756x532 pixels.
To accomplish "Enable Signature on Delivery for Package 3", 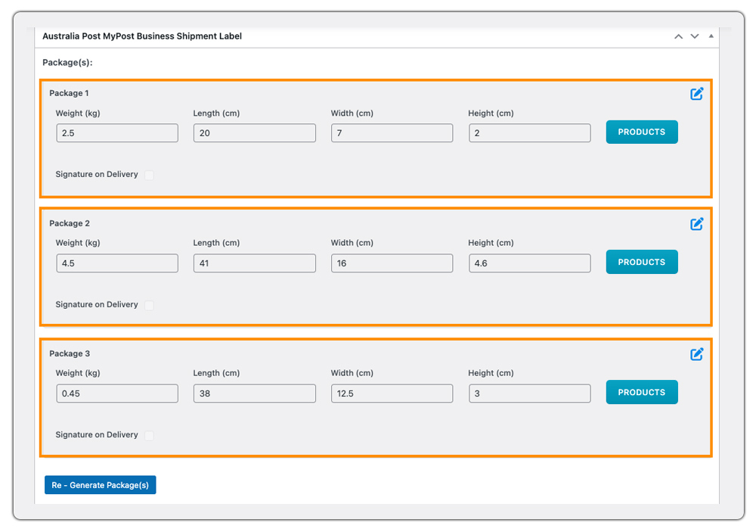I will coord(150,435).
